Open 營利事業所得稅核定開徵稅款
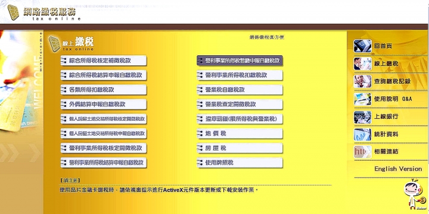The width and height of the screenshot is (429, 214). point(104,148)
